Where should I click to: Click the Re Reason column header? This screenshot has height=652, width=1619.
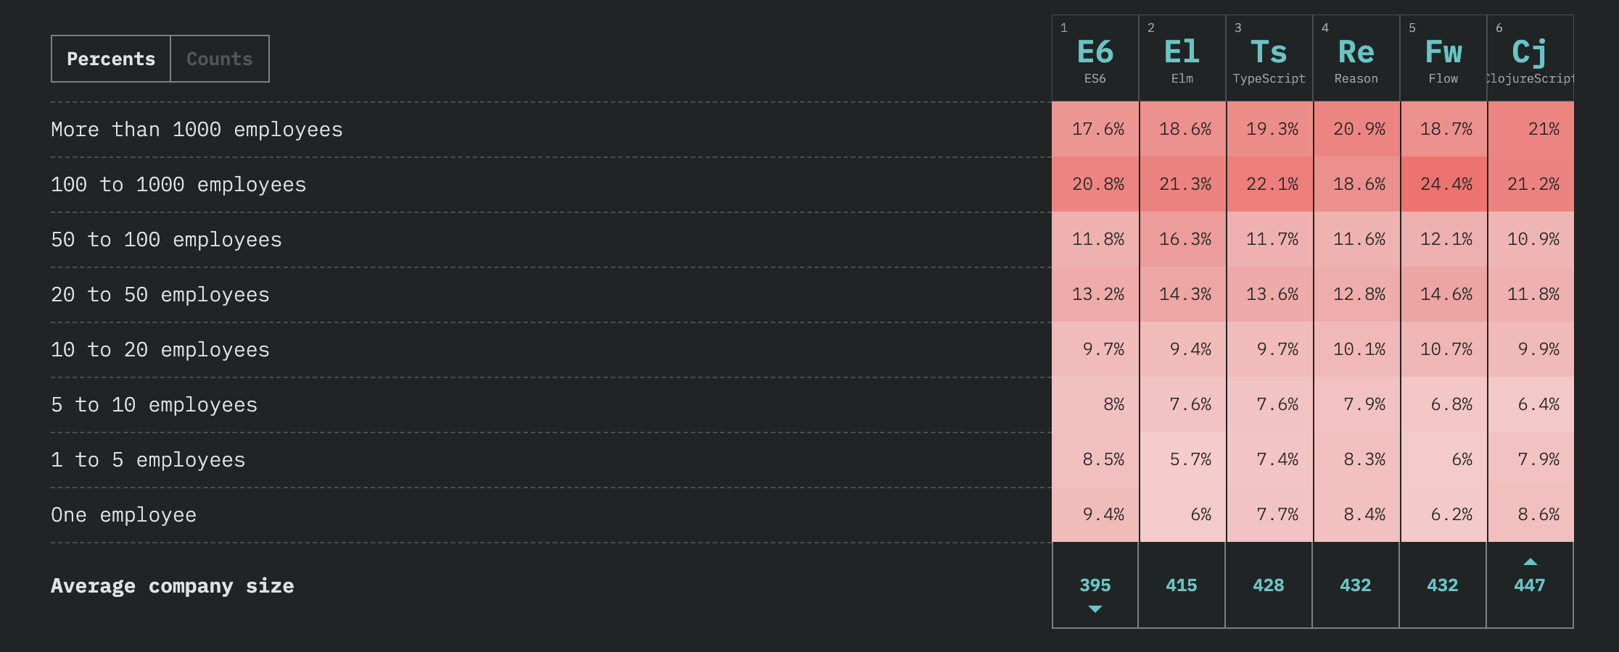(x=1356, y=58)
